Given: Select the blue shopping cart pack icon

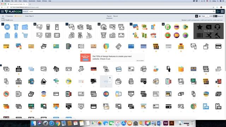Looking at the screenshot, I should (x=25, y=35).
